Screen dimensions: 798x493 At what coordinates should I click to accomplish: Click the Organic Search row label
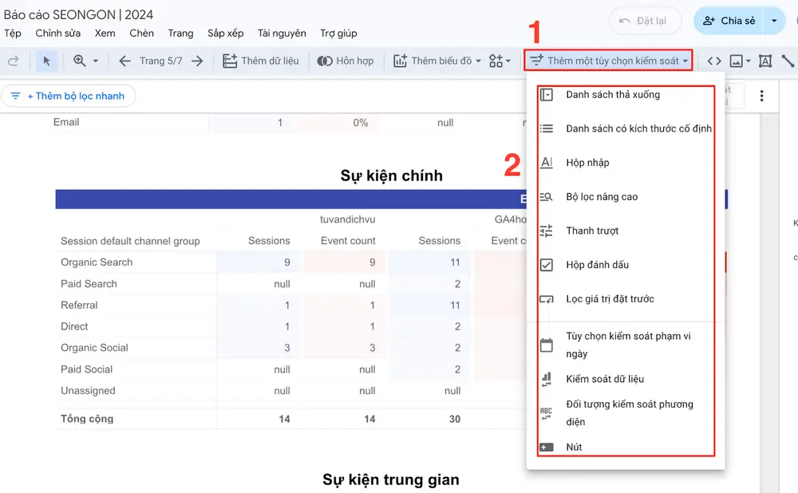point(97,262)
